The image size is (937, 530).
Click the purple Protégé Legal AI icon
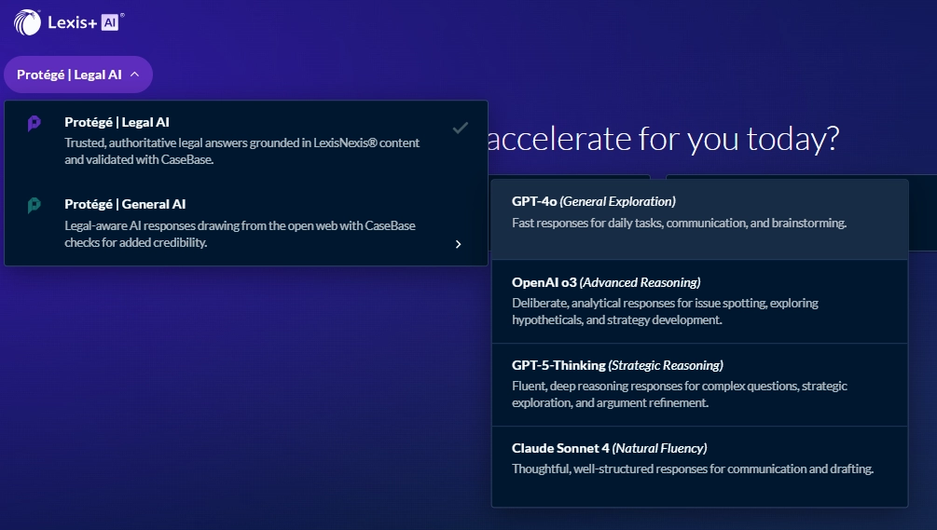coord(34,123)
